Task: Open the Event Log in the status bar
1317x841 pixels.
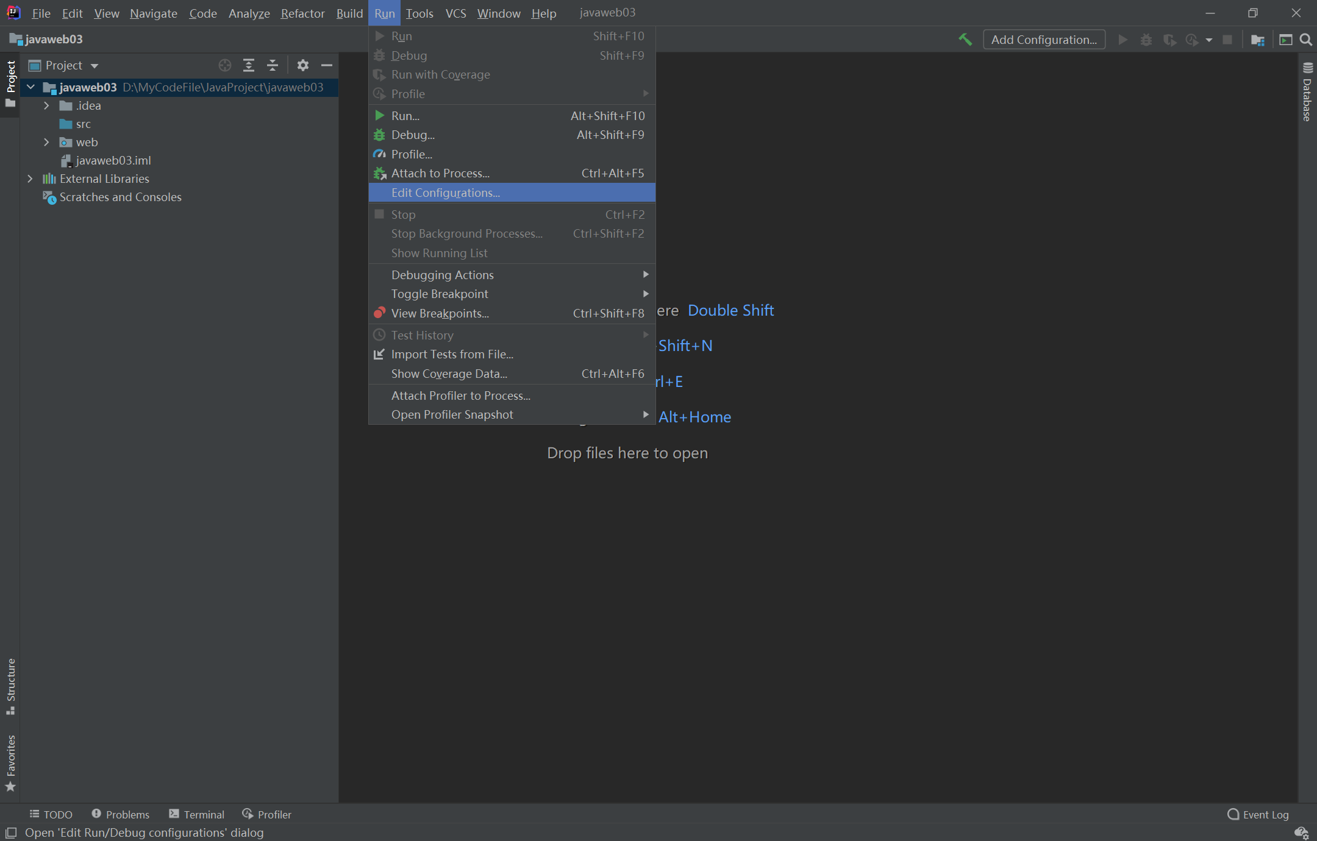Action: click(1258, 814)
